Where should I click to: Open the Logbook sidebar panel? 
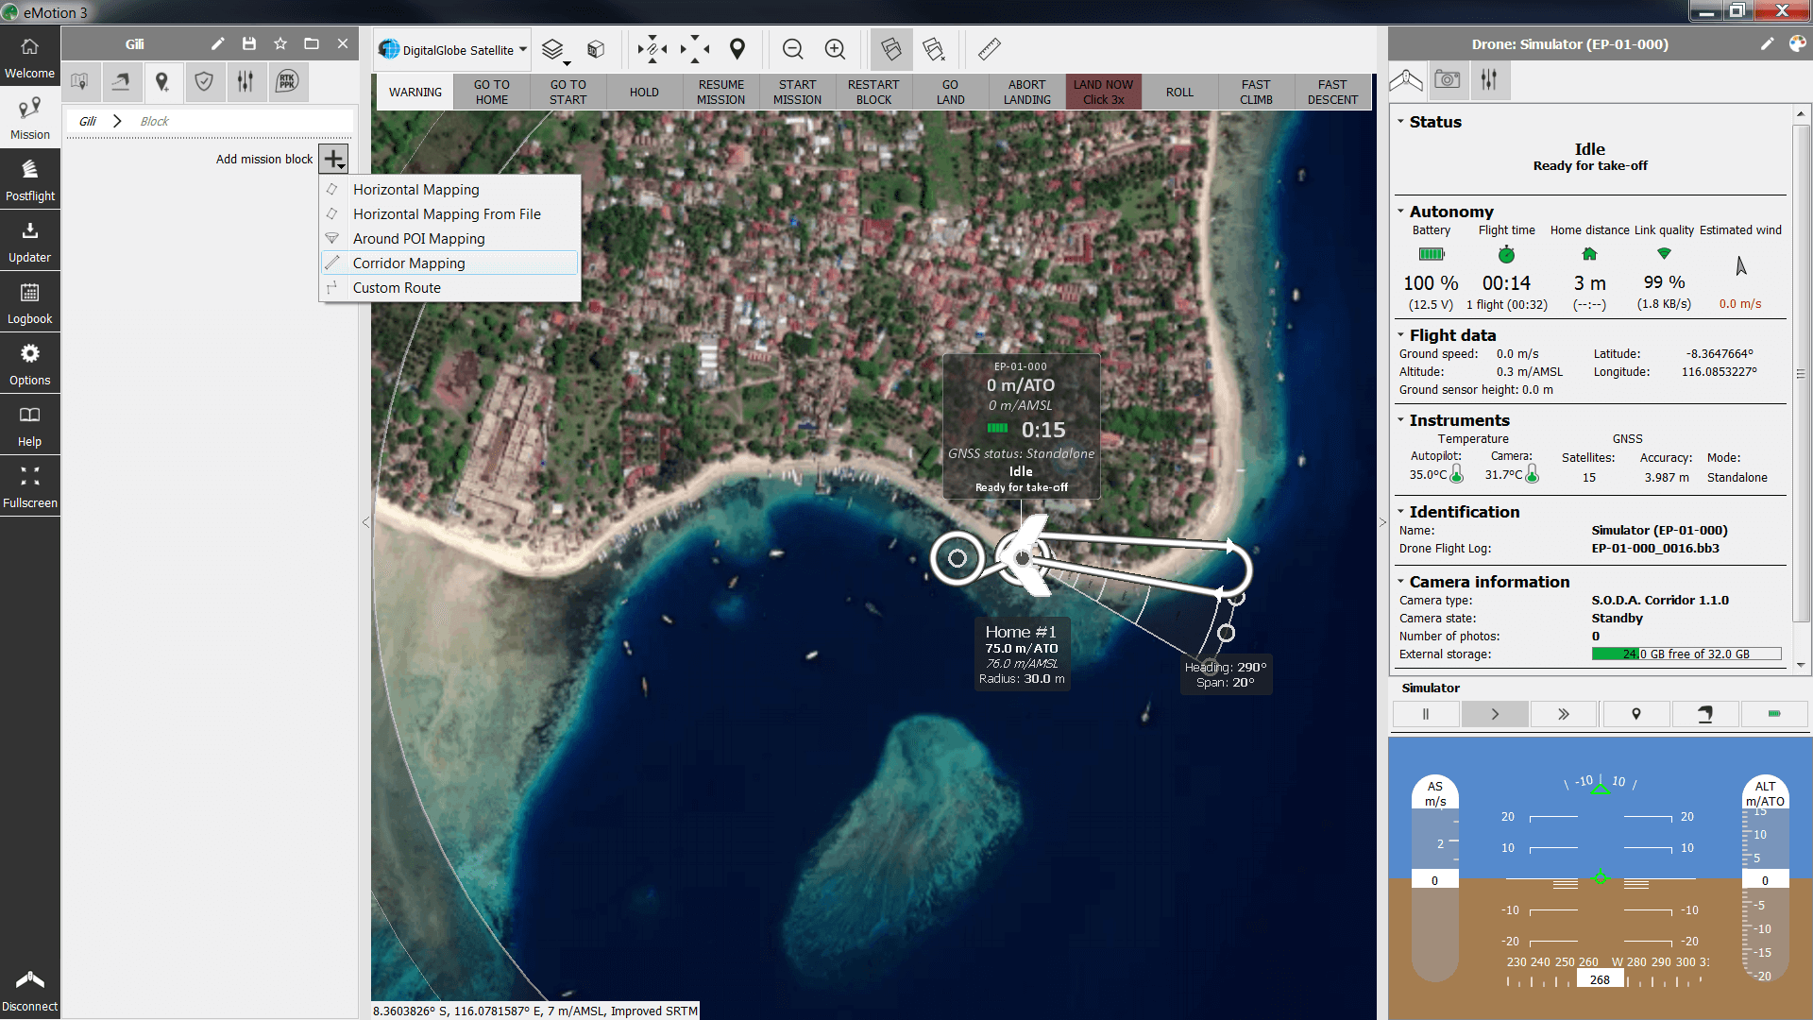coord(30,302)
